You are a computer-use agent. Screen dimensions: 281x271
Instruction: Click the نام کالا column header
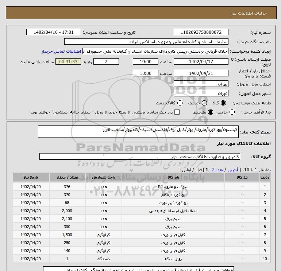click(x=173, y=177)
